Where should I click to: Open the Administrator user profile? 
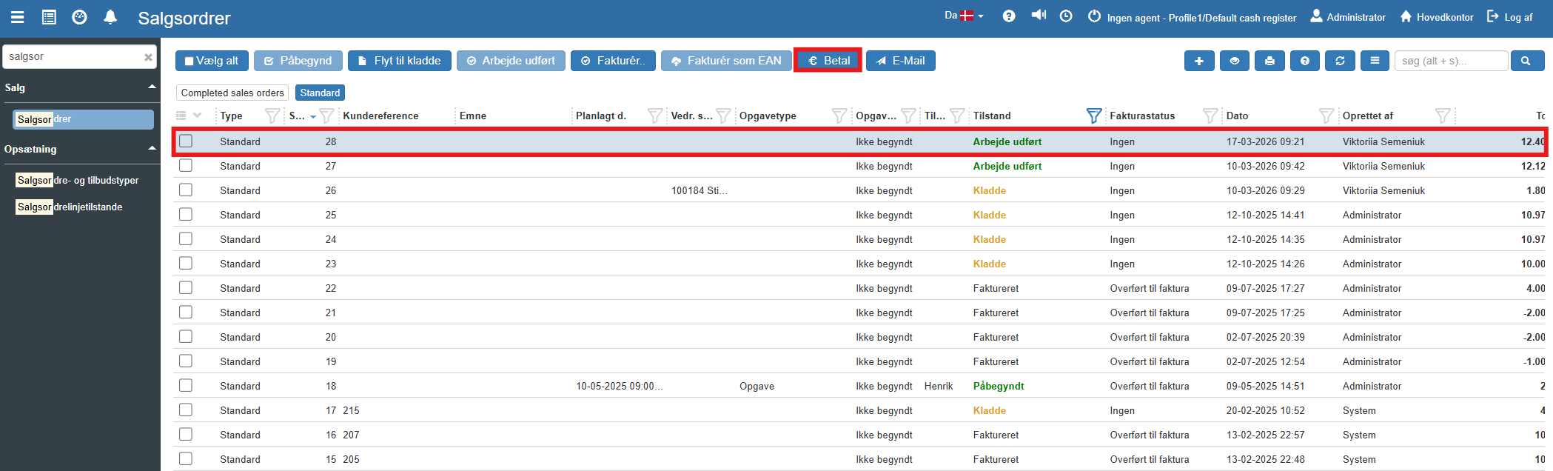pos(1348,16)
